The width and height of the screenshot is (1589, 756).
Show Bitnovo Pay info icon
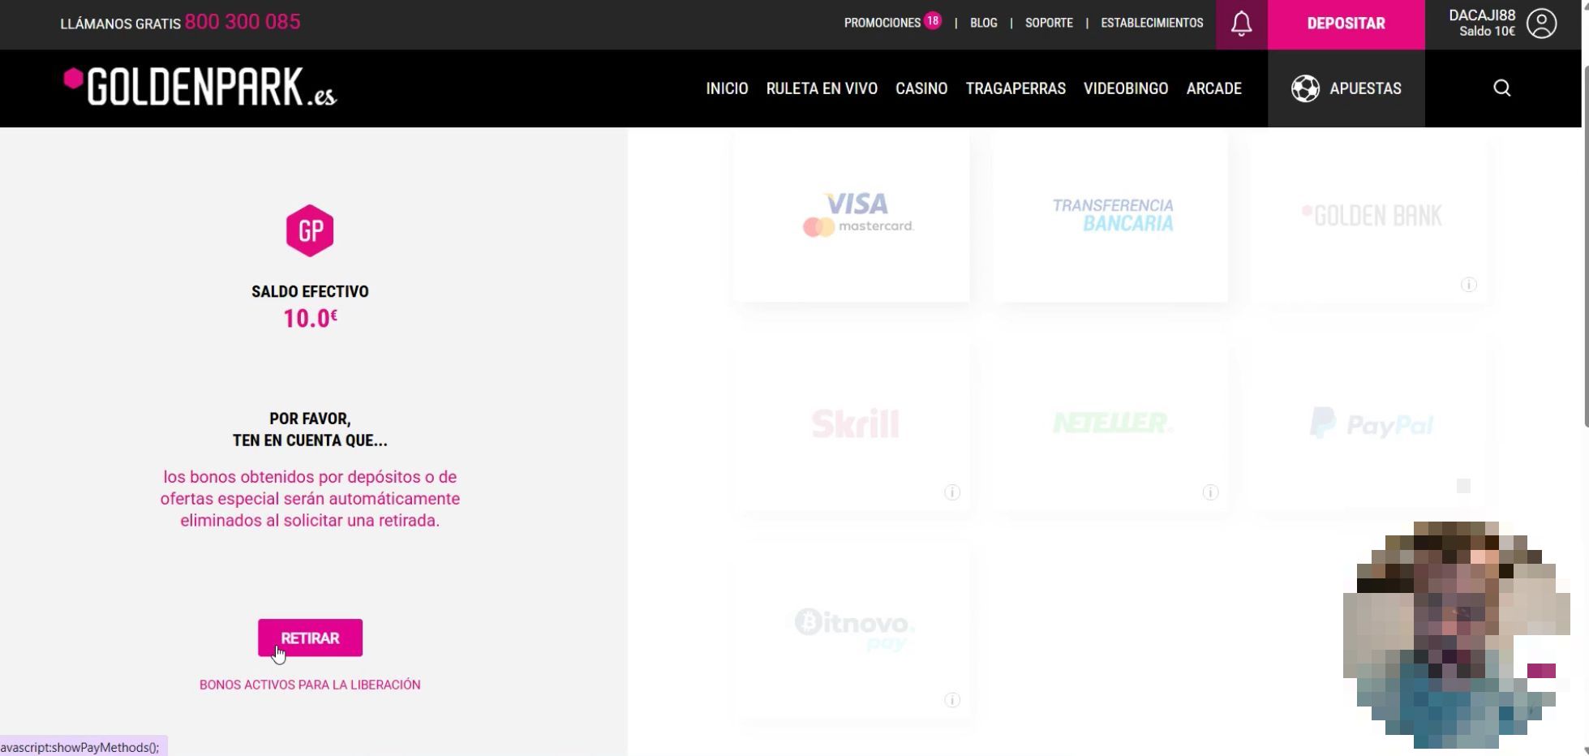coord(952,700)
